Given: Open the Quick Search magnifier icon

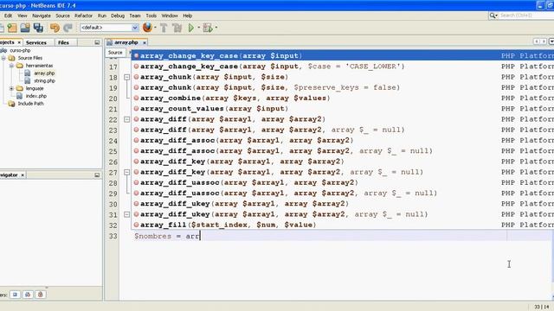Looking at the screenshot, I should point(493,16).
